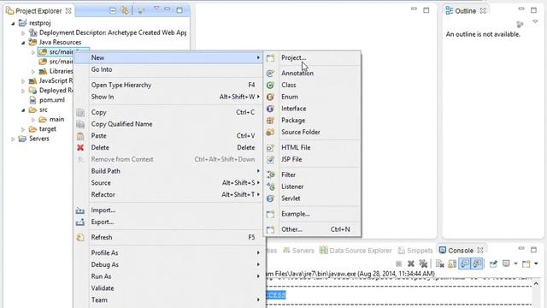Click the Annotation @ icon
The image size is (547, 308).
[270, 74]
